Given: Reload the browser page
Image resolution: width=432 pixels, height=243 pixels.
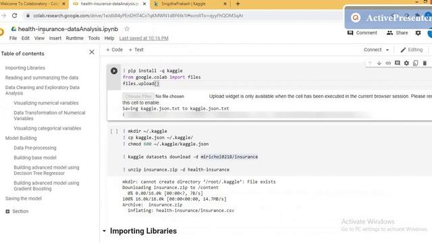Looking at the screenshot, I should click(x=15, y=16).
